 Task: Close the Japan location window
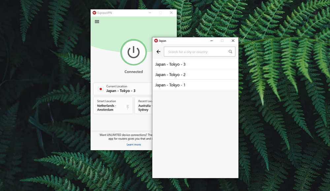pos(233,41)
